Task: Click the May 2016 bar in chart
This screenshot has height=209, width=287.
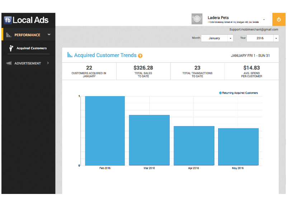Action: point(238,147)
